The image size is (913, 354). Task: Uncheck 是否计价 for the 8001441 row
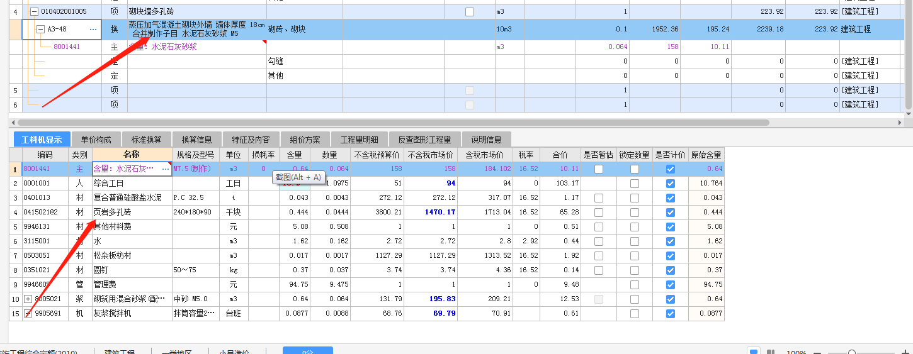[x=671, y=169]
